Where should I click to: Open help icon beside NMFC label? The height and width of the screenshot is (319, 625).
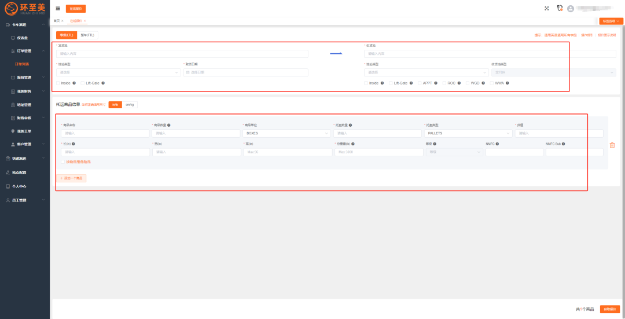click(x=498, y=144)
